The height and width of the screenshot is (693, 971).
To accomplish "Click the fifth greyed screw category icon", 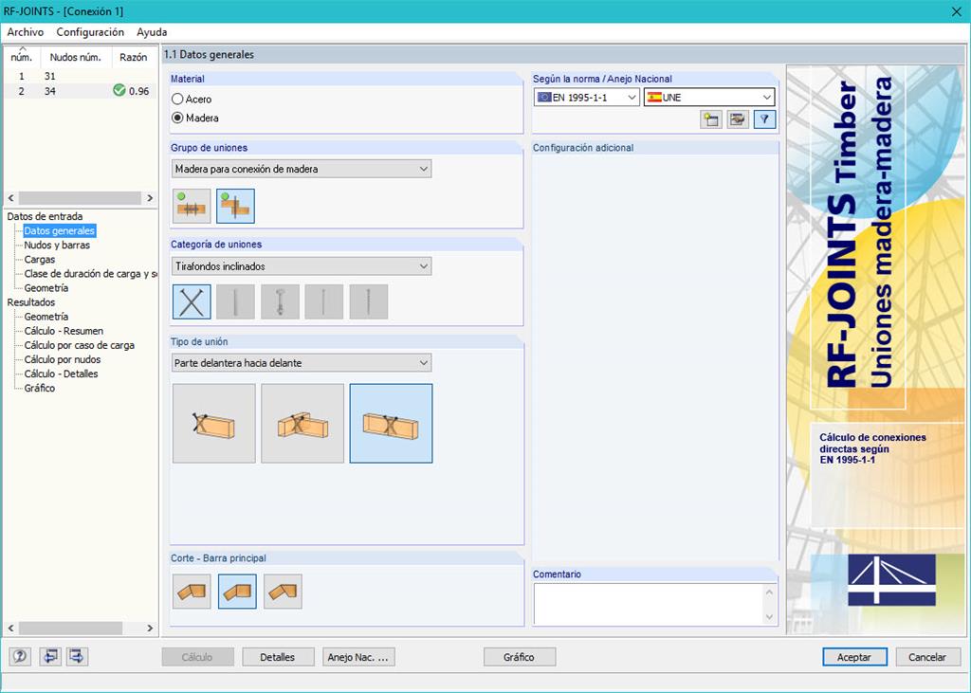I will 369,302.
